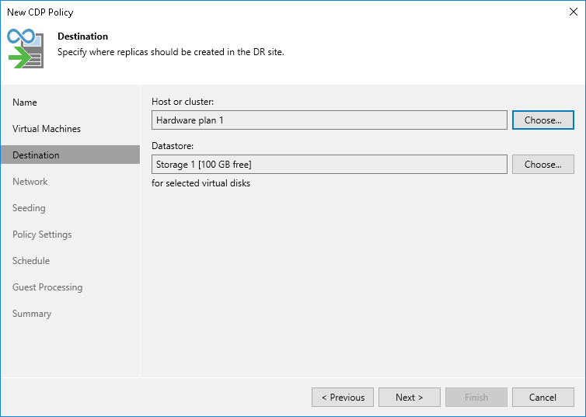Select the Guest Processing step
Image resolution: width=586 pixels, height=417 pixels.
coord(47,287)
